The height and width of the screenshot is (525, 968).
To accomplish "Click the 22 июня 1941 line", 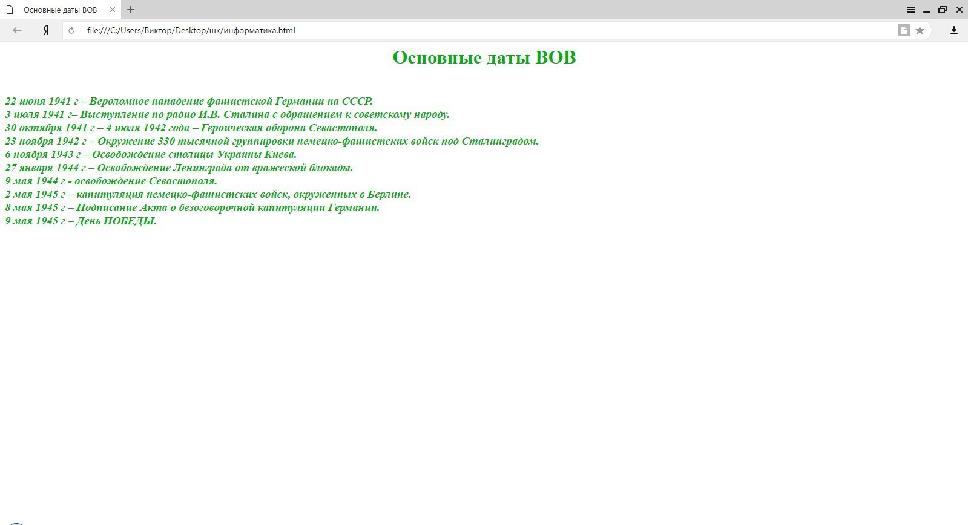I will [188, 101].
